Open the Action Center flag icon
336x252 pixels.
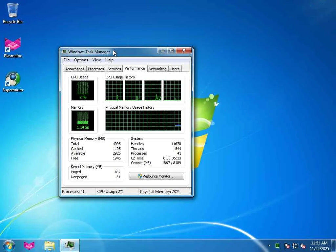click(287, 246)
